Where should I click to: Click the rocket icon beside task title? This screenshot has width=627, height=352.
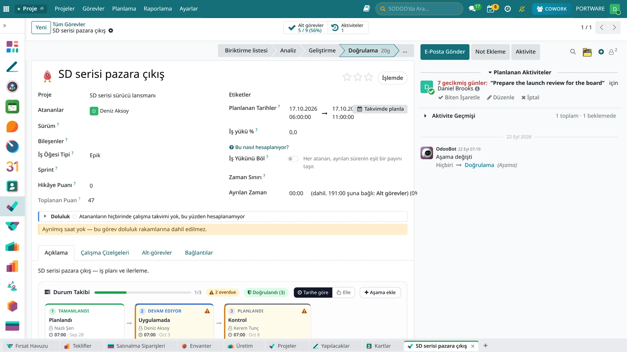point(47,75)
